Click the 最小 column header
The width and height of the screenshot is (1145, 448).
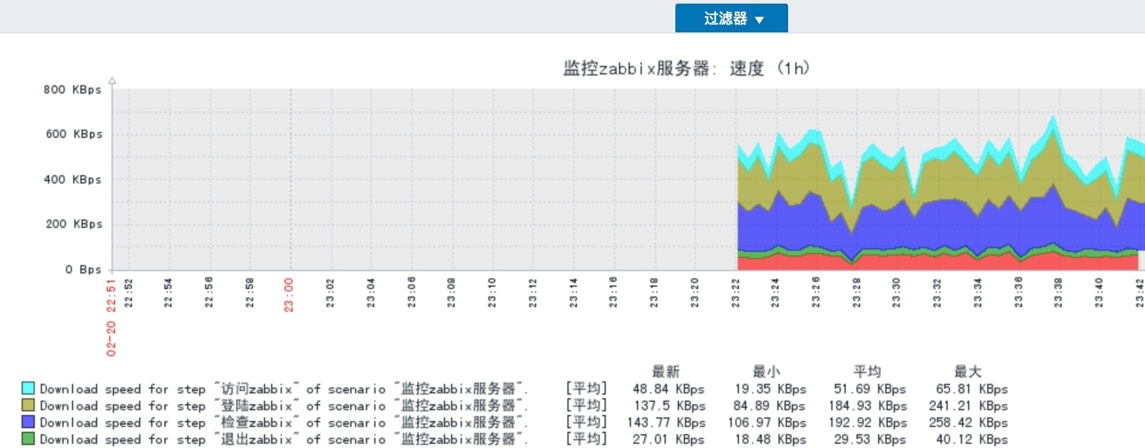(x=767, y=372)
